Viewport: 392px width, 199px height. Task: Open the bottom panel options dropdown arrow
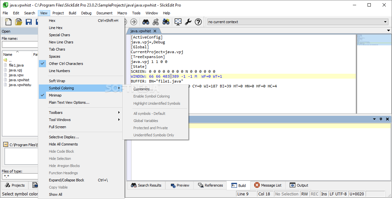coord(374,119)
